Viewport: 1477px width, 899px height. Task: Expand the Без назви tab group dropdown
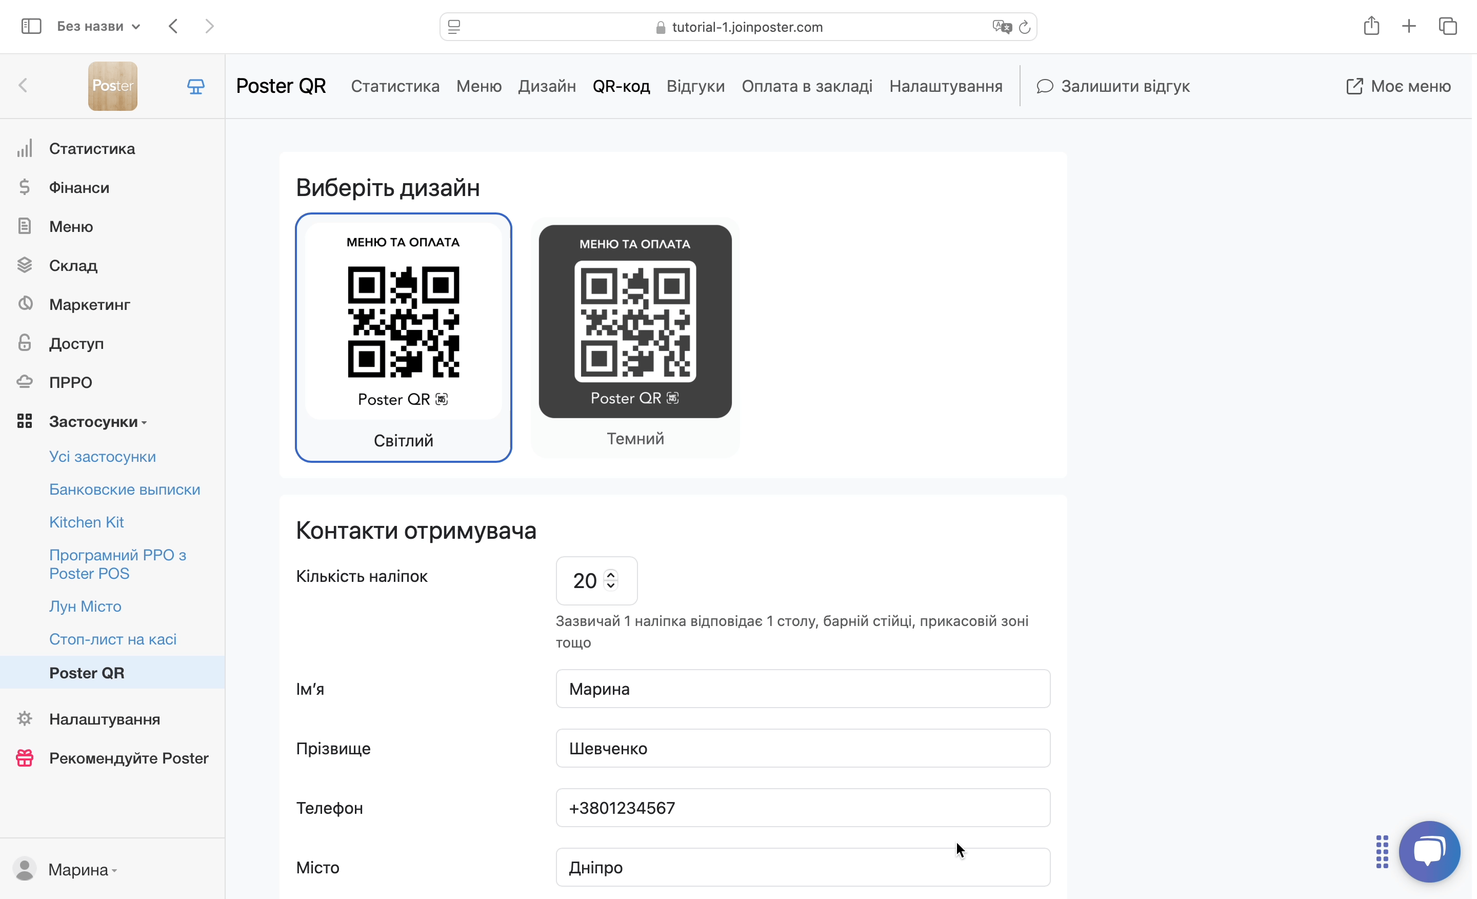[98, 26]
